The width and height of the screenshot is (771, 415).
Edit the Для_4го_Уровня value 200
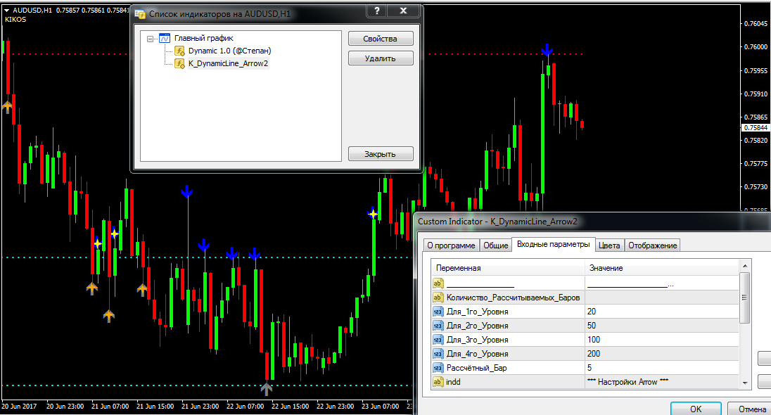click(x=661, y=353)
